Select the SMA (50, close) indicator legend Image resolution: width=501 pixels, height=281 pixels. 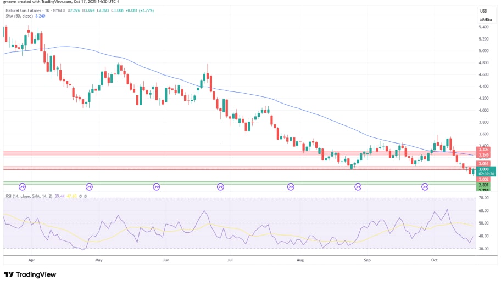pyautogui.click(x=19, y=16)
